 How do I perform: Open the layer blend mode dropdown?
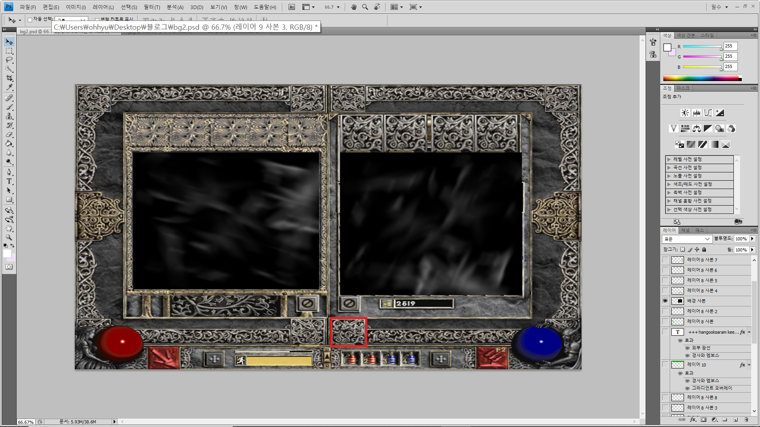687,239
